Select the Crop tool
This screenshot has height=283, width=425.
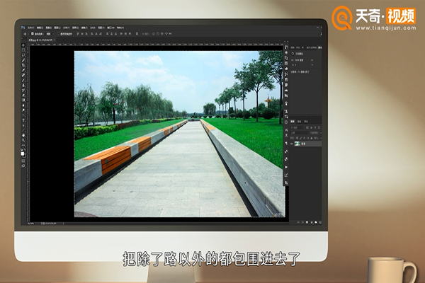(x=23, y=65)
